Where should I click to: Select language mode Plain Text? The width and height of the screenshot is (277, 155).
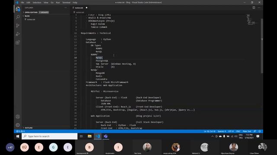(247, 131)
